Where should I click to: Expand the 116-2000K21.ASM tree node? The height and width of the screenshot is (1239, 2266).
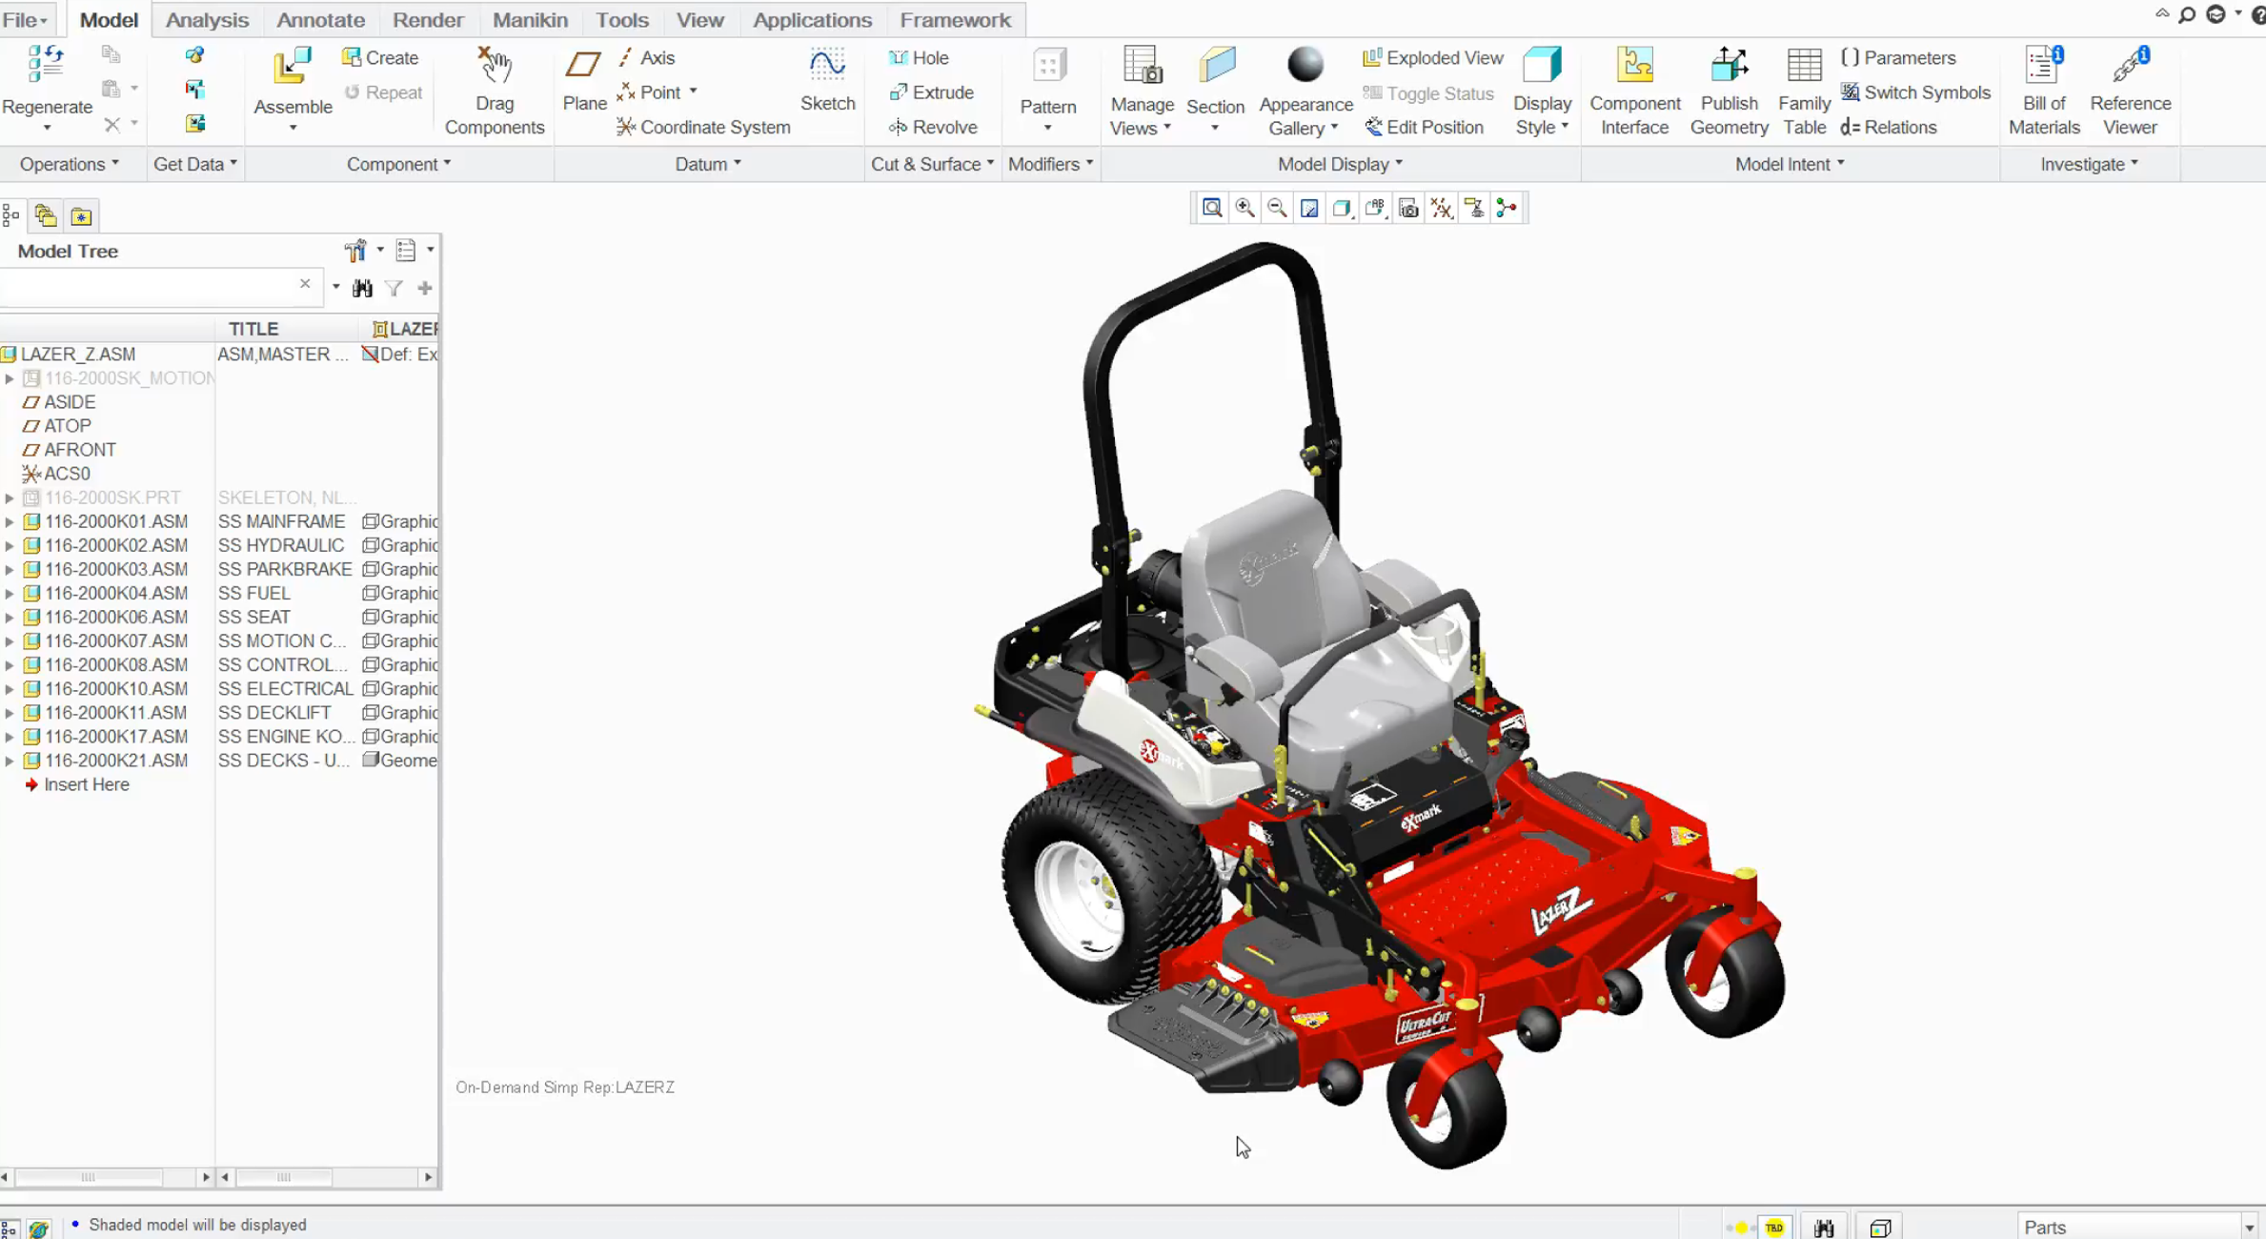click(9, 761)
